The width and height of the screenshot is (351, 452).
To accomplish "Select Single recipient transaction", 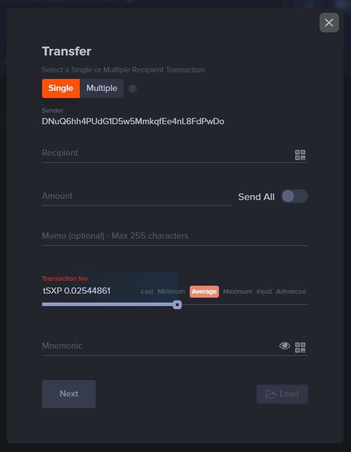I will tap(61, 88).
